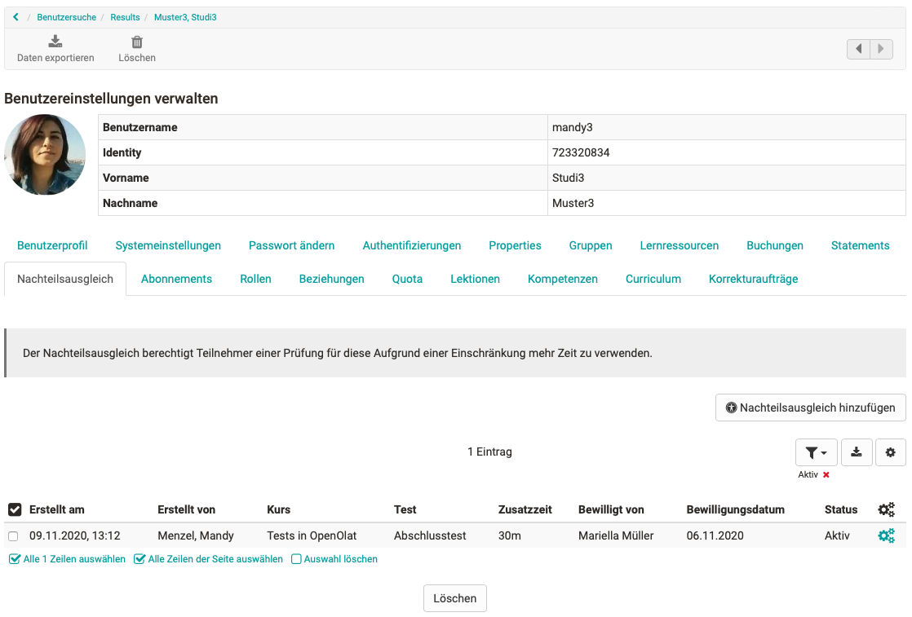This screenshot has width=912, height=617.
Task: Sort table by Erstellt am column
Action: point(57,509)
